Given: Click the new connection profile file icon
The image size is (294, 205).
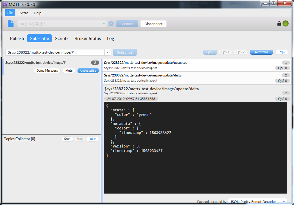Looking at the screenshot, I should tap(11, 23).
